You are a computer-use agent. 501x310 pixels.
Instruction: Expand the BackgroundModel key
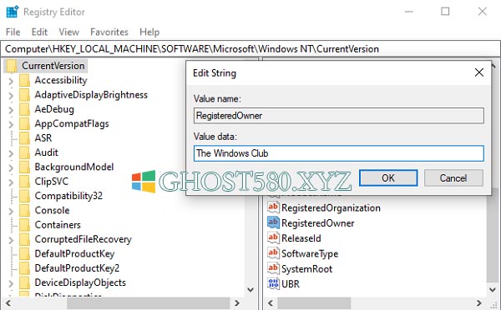click(x=11, y=167)
